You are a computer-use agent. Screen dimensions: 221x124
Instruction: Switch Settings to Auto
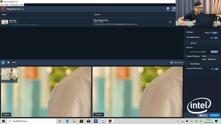click(x=214, y=33)
